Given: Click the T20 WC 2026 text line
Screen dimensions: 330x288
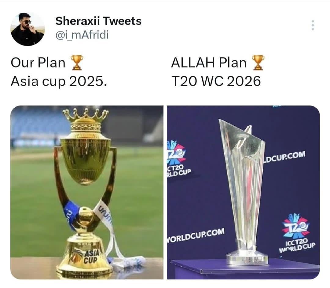Looking at the screenshot, I should (216, 81).
